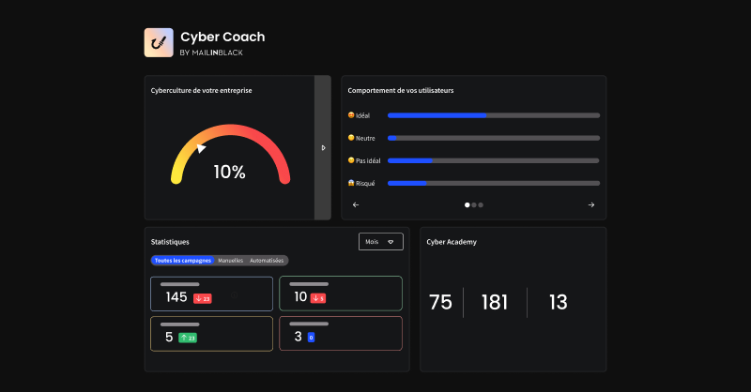Viewport: 751px width, 392px height.
Task: Switch to the Automatisées tab
Action: coord(267,261)
